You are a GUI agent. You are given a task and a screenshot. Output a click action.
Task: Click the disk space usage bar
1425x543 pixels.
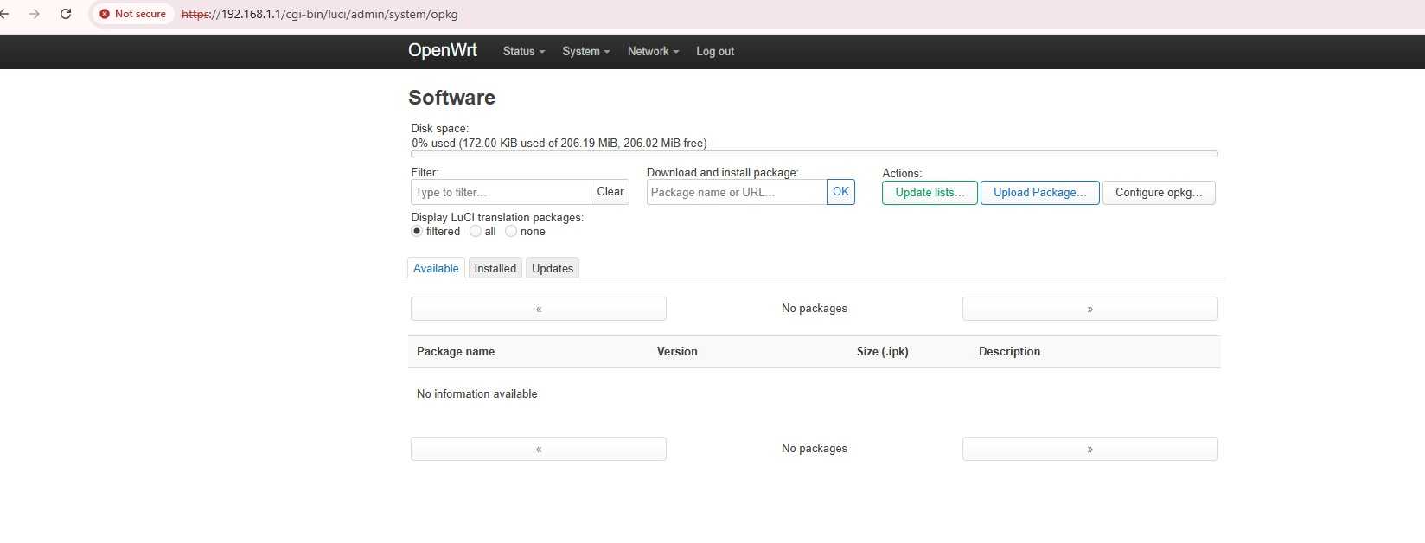[815, 154]
